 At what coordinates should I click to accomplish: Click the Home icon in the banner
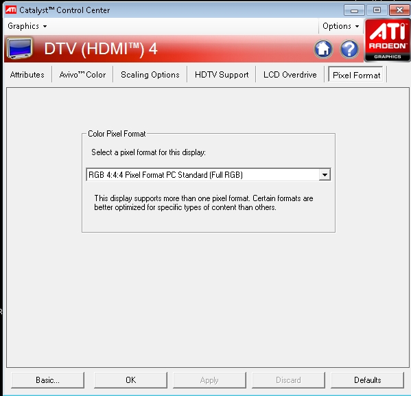323,49
